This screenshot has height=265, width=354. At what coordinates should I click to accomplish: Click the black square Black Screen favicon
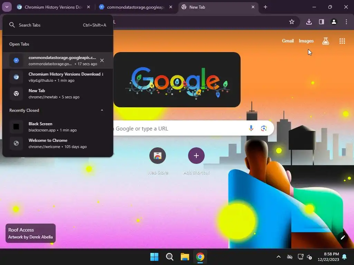coord(16,127)
